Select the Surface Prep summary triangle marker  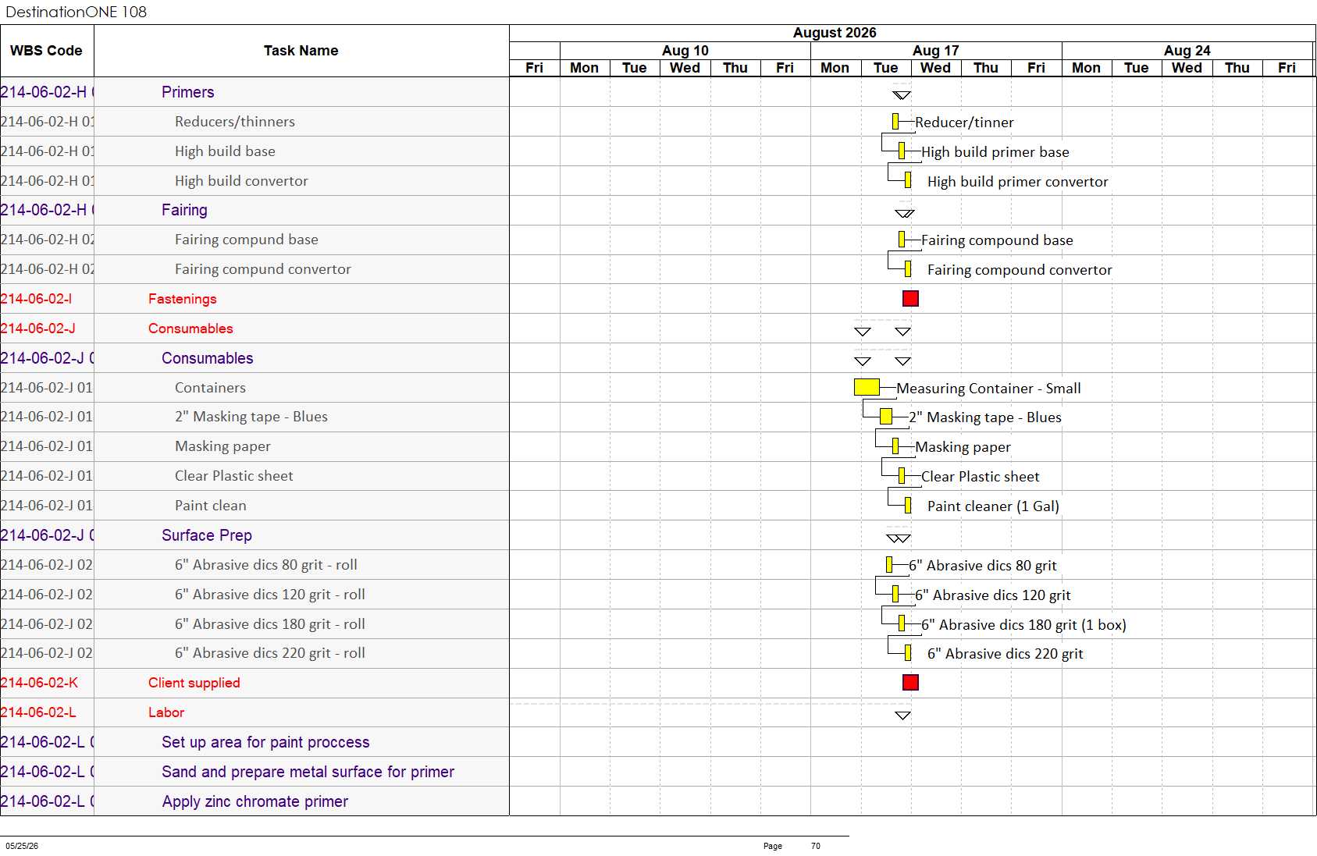pos(899,538)
